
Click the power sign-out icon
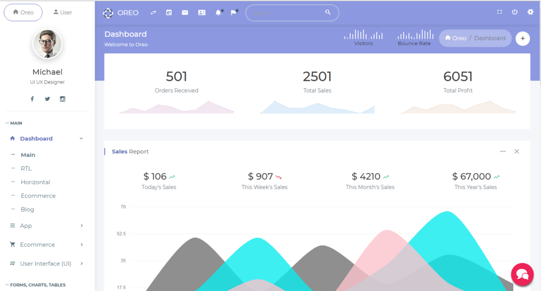point(515,12)
